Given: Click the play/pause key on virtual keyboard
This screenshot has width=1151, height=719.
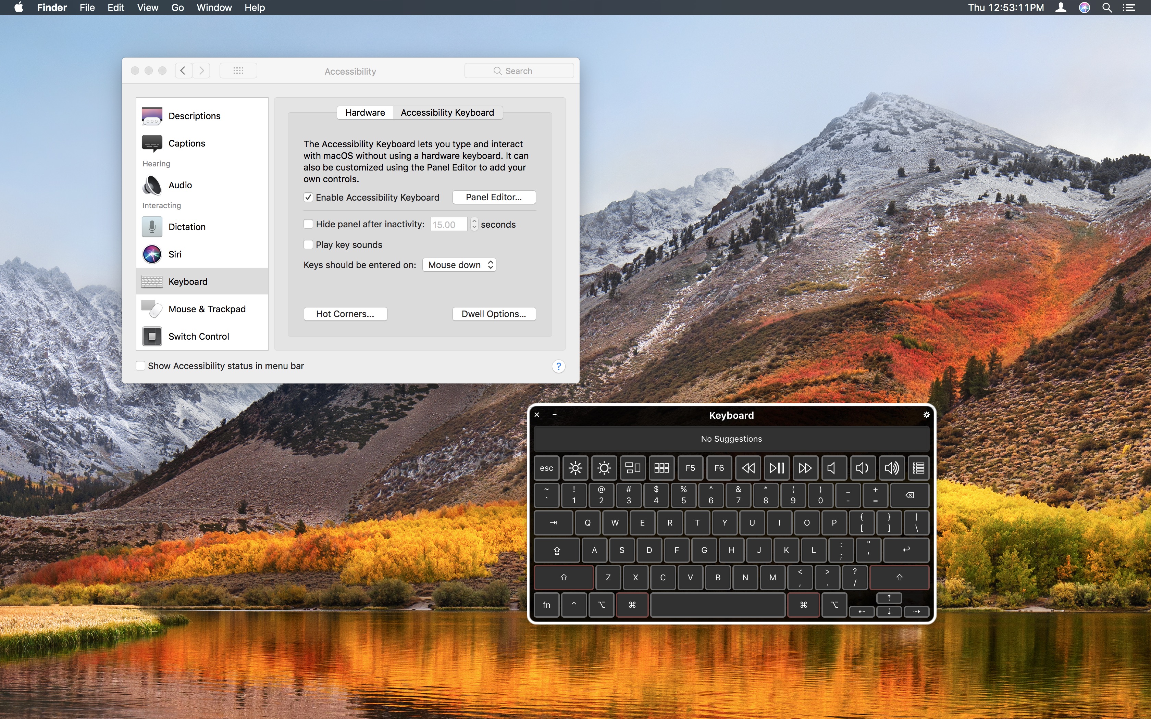Looking at the screenshot, I should 776,468.
